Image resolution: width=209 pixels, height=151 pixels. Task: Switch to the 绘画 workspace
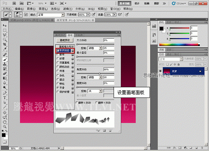click(147, 3)
